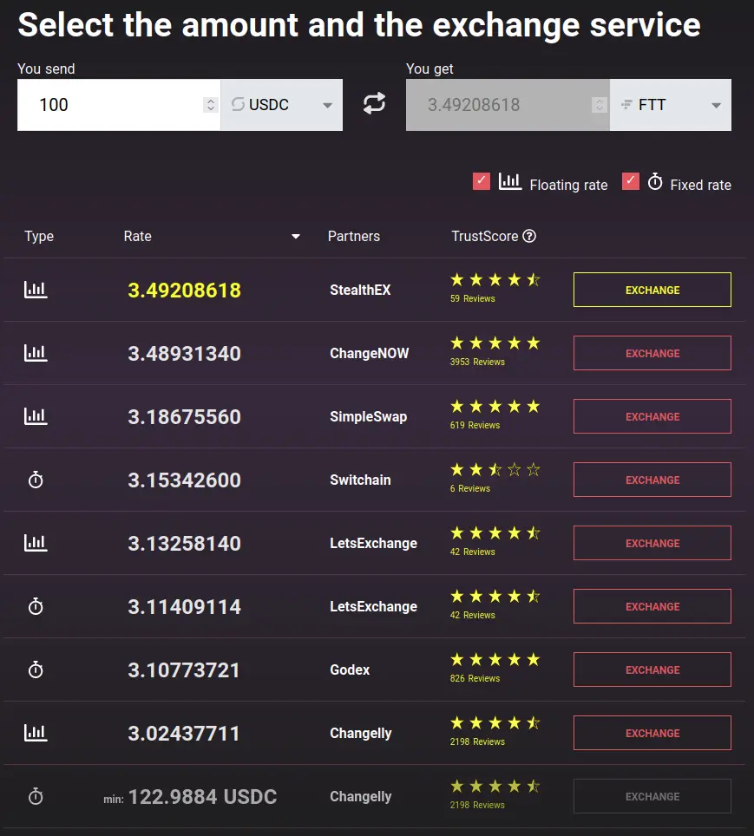Click the You send amount field showing 100
This screenshot has height=836, width=754.
119,105
